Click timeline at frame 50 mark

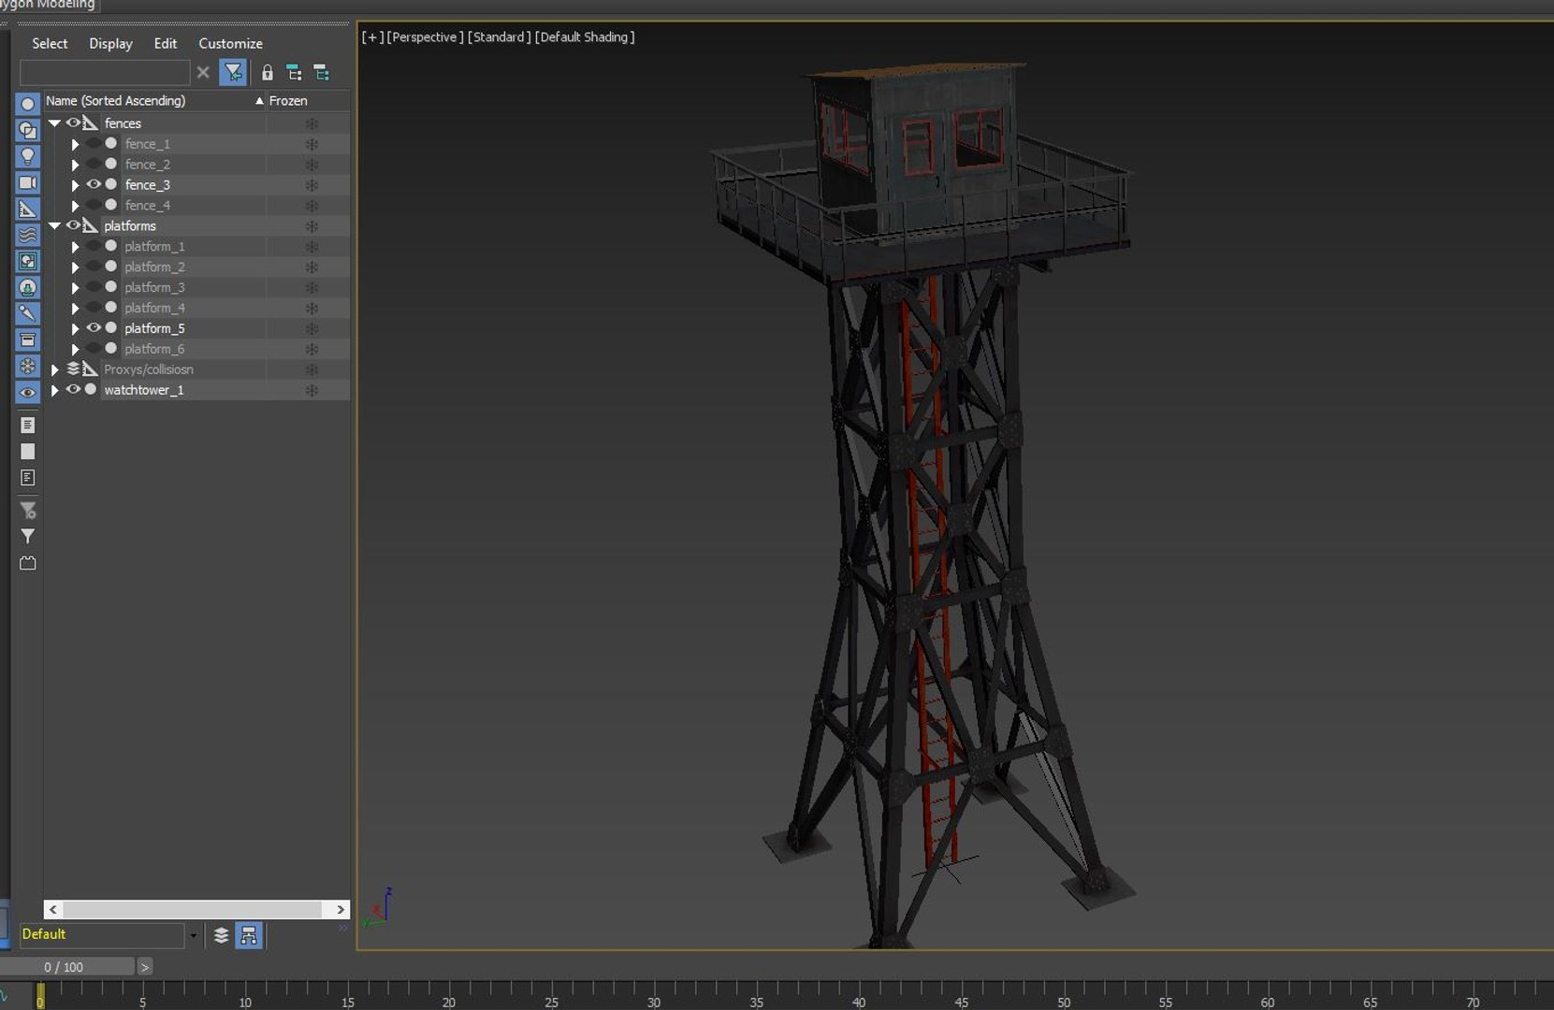(x=1063, y=995)
